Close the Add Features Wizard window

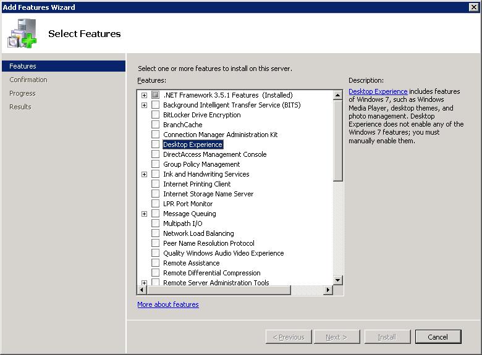(x=473, y=7)
